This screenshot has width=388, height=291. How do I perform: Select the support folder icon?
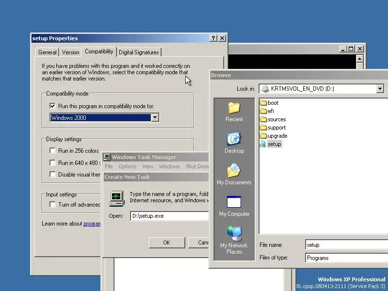coord(263,128)
